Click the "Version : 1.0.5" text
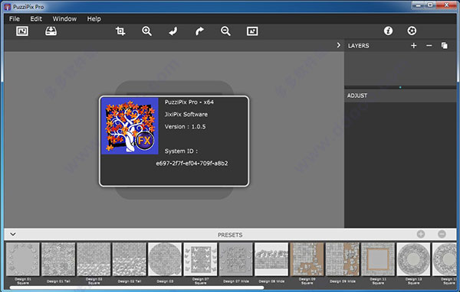The width and height of the screenshot is (460, 292). (x=185, y=127)
